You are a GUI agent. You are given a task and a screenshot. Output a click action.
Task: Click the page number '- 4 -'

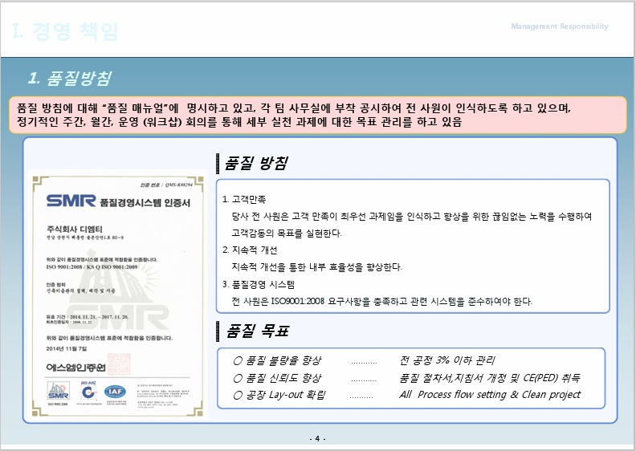(x=317, y=438)
